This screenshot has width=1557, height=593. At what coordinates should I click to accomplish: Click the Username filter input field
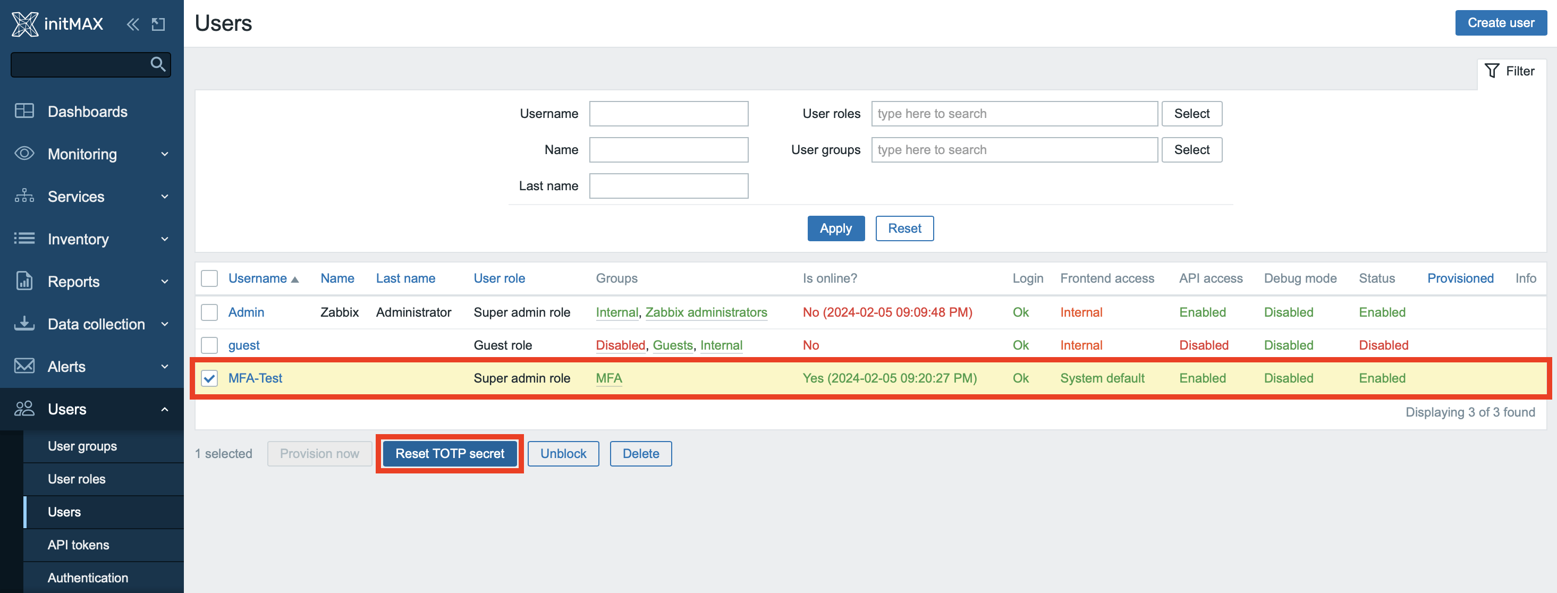pos(669,114)
